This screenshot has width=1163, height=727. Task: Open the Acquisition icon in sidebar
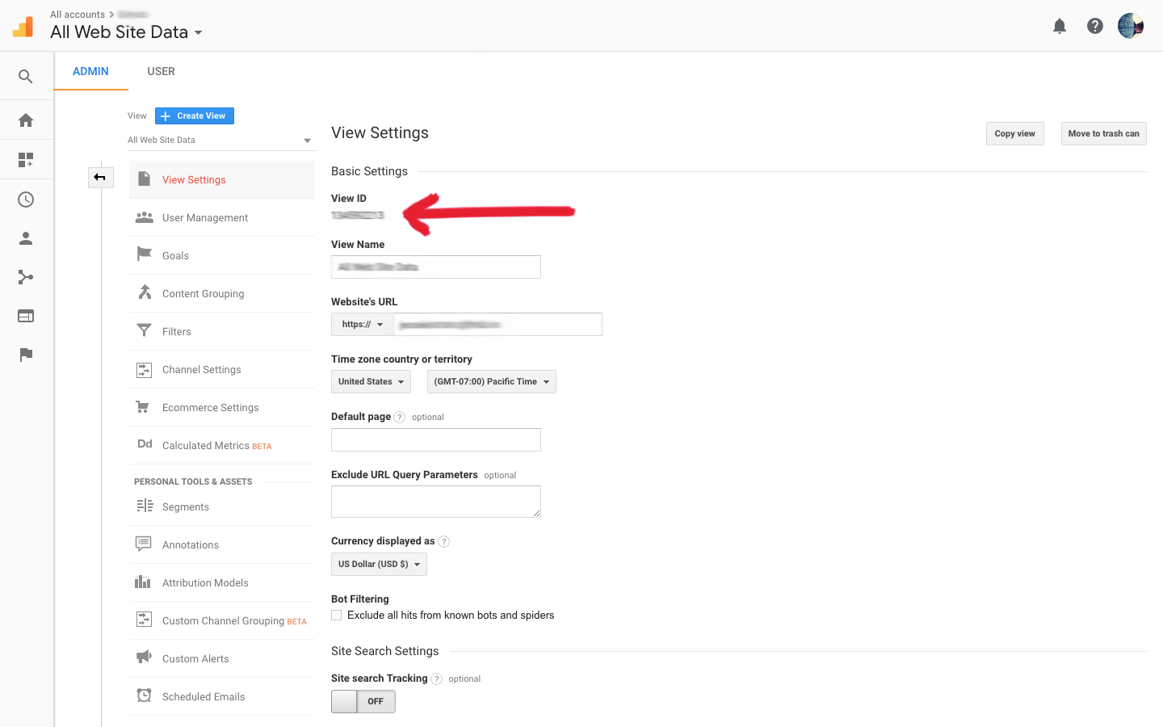point(26,277)
